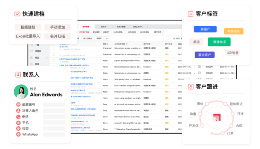Expand the 展开筛选 filter dropdown

pyautogui.click(x=159, y=32)
